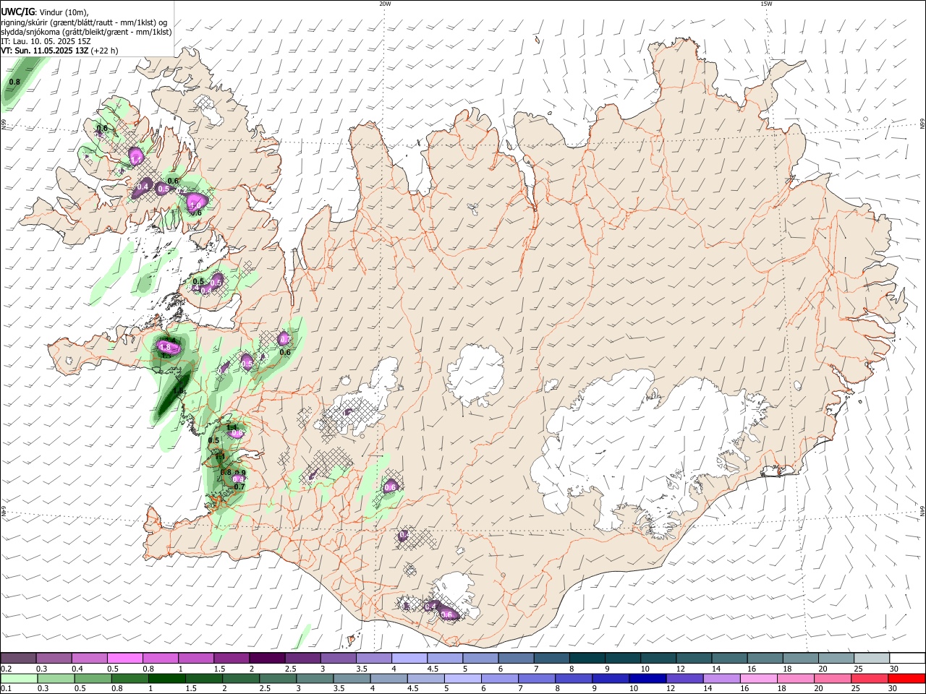
Task: Click the violet swatch labeled 12 on the rain scale
Action: pos(684,679)
